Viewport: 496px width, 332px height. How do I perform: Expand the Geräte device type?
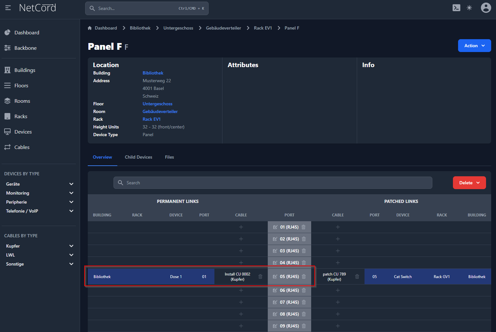click(x=71, y=184)
